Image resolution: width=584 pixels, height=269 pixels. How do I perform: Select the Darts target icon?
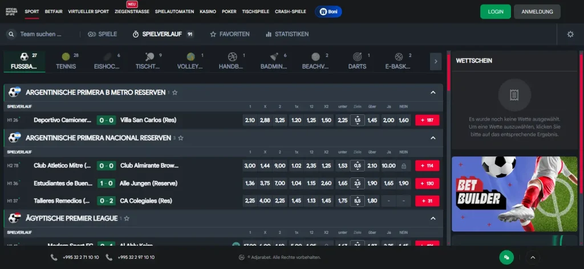357,57
